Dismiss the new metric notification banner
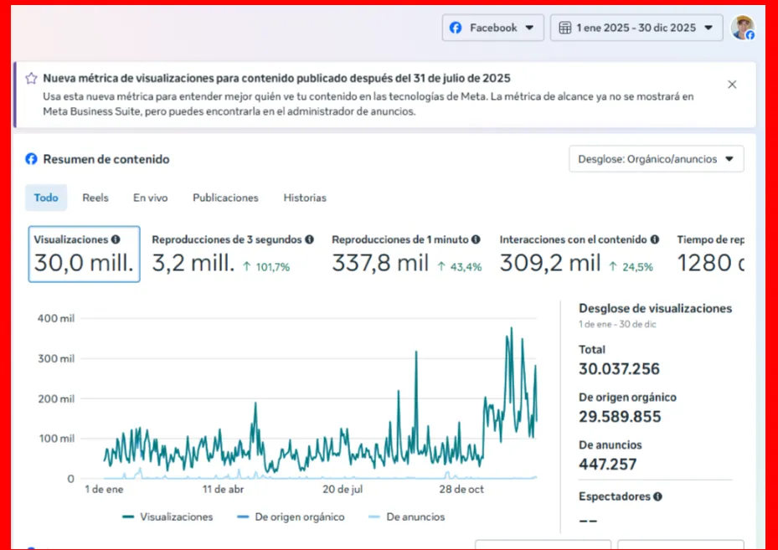Screen dimensions: 778x550 click(732, 85)
